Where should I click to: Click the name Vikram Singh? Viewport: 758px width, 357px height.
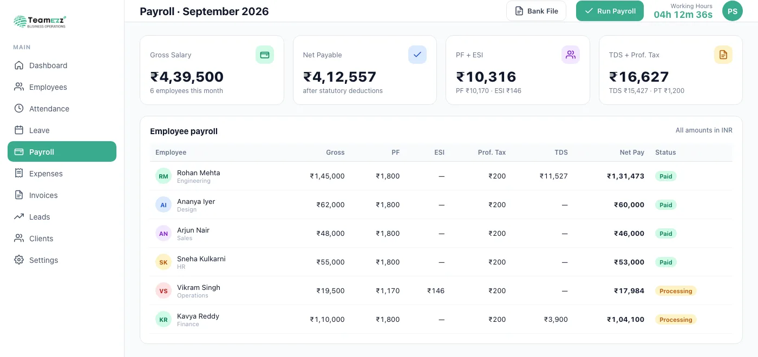[x=199, y=288]
